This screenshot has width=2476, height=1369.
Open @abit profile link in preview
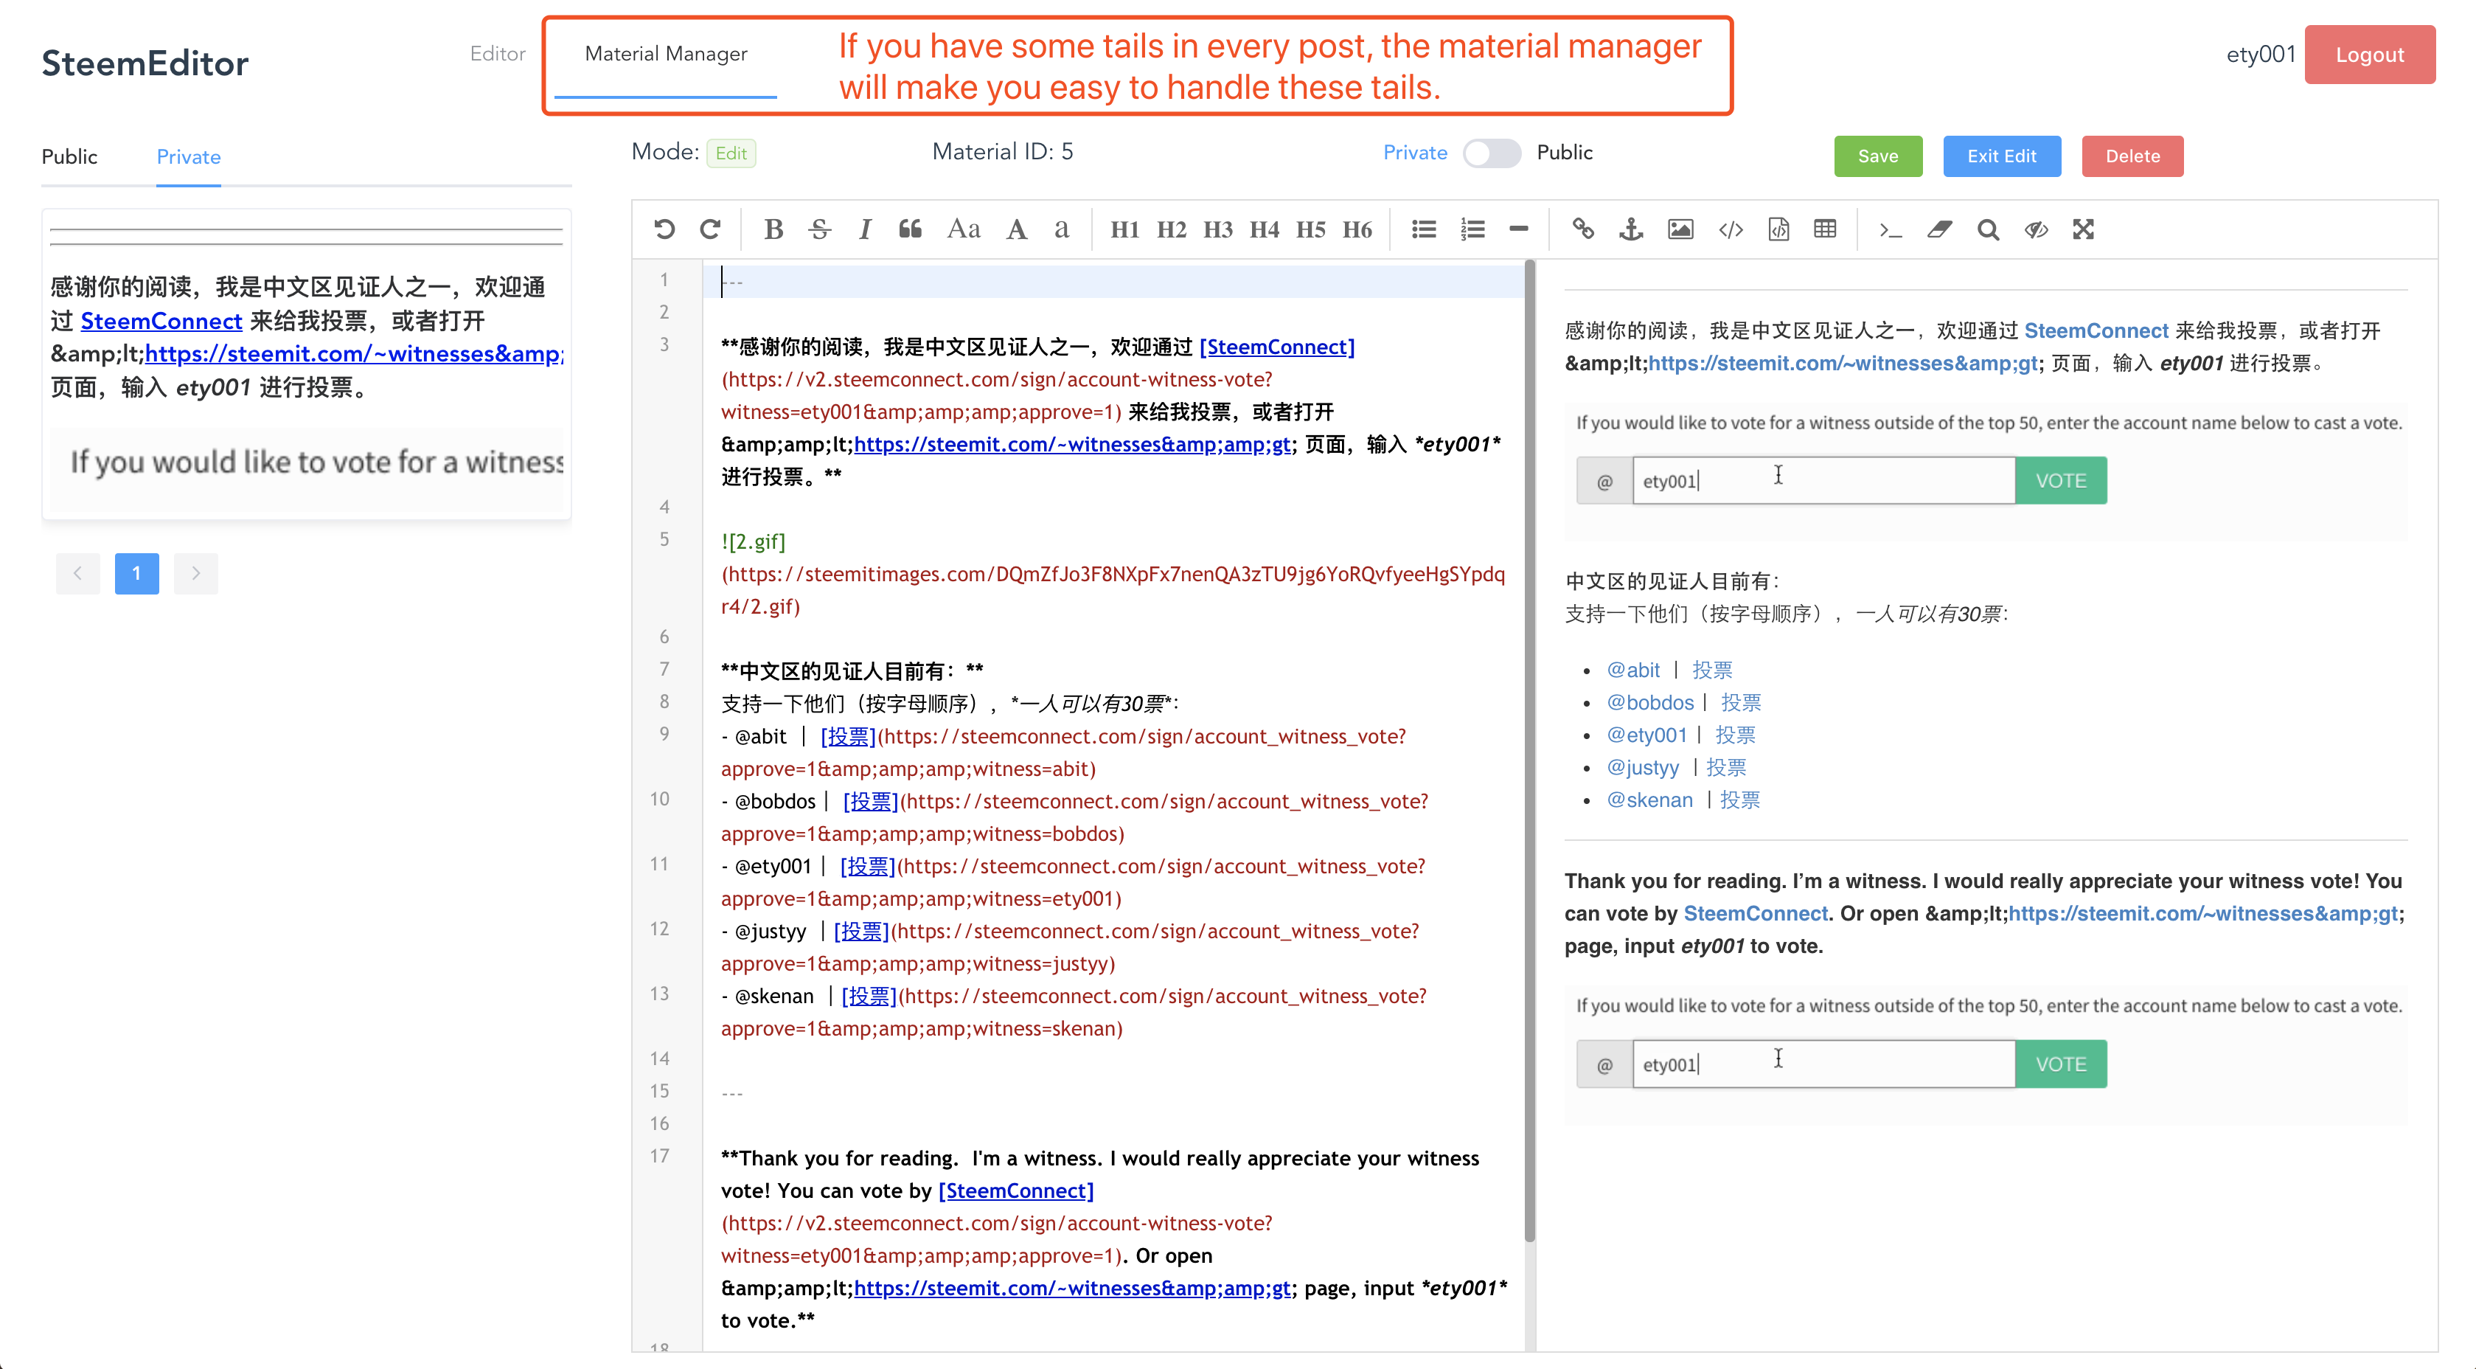tap(1633, 670)
